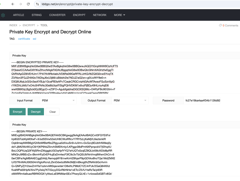This screenshot has width=240, height=181.
Task: Open the Output Format PEM dropdown
Action: tap(130, 100)
